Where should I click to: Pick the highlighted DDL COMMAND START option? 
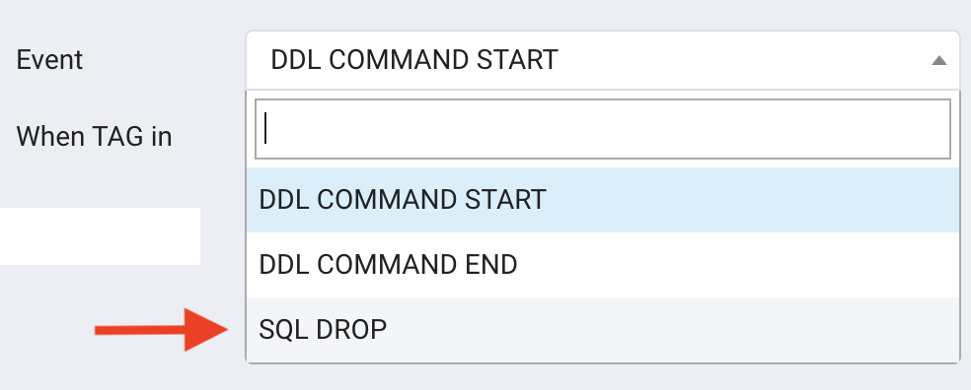[603, 200]
